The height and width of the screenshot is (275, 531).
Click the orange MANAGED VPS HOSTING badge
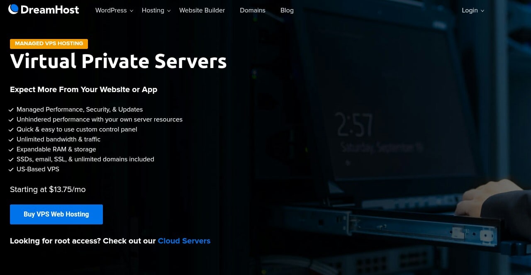point(49,44)
